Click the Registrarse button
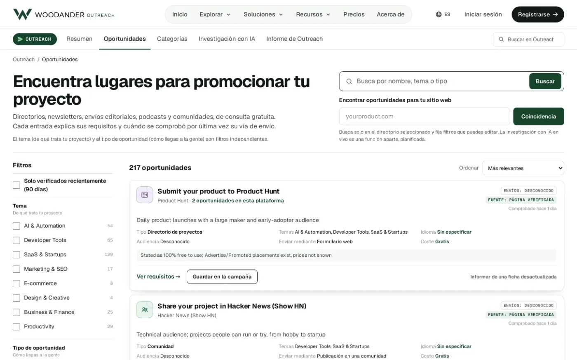Viewport: 577px width, 360px height. [538, 14]
